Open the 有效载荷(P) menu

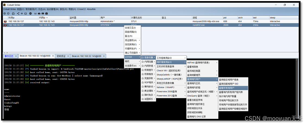(x=31, y=9)
